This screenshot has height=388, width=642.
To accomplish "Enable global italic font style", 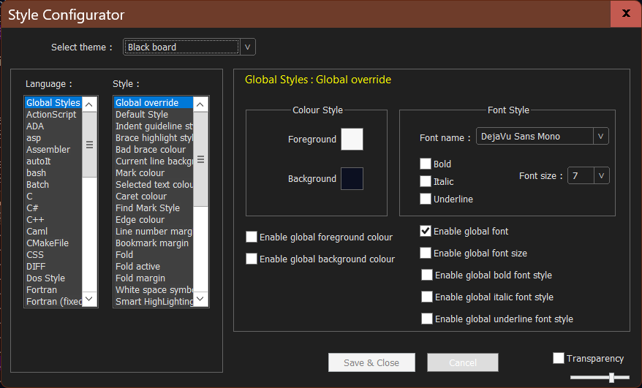I will pyautogui.click(x=427, y=297).
